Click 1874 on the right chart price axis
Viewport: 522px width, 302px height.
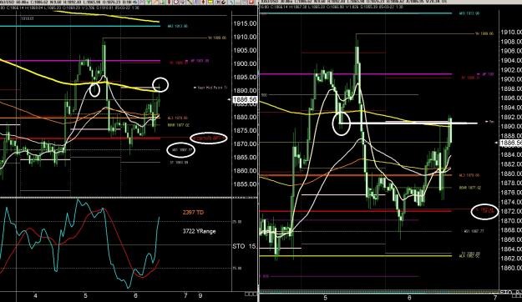(x=511, y=202)
